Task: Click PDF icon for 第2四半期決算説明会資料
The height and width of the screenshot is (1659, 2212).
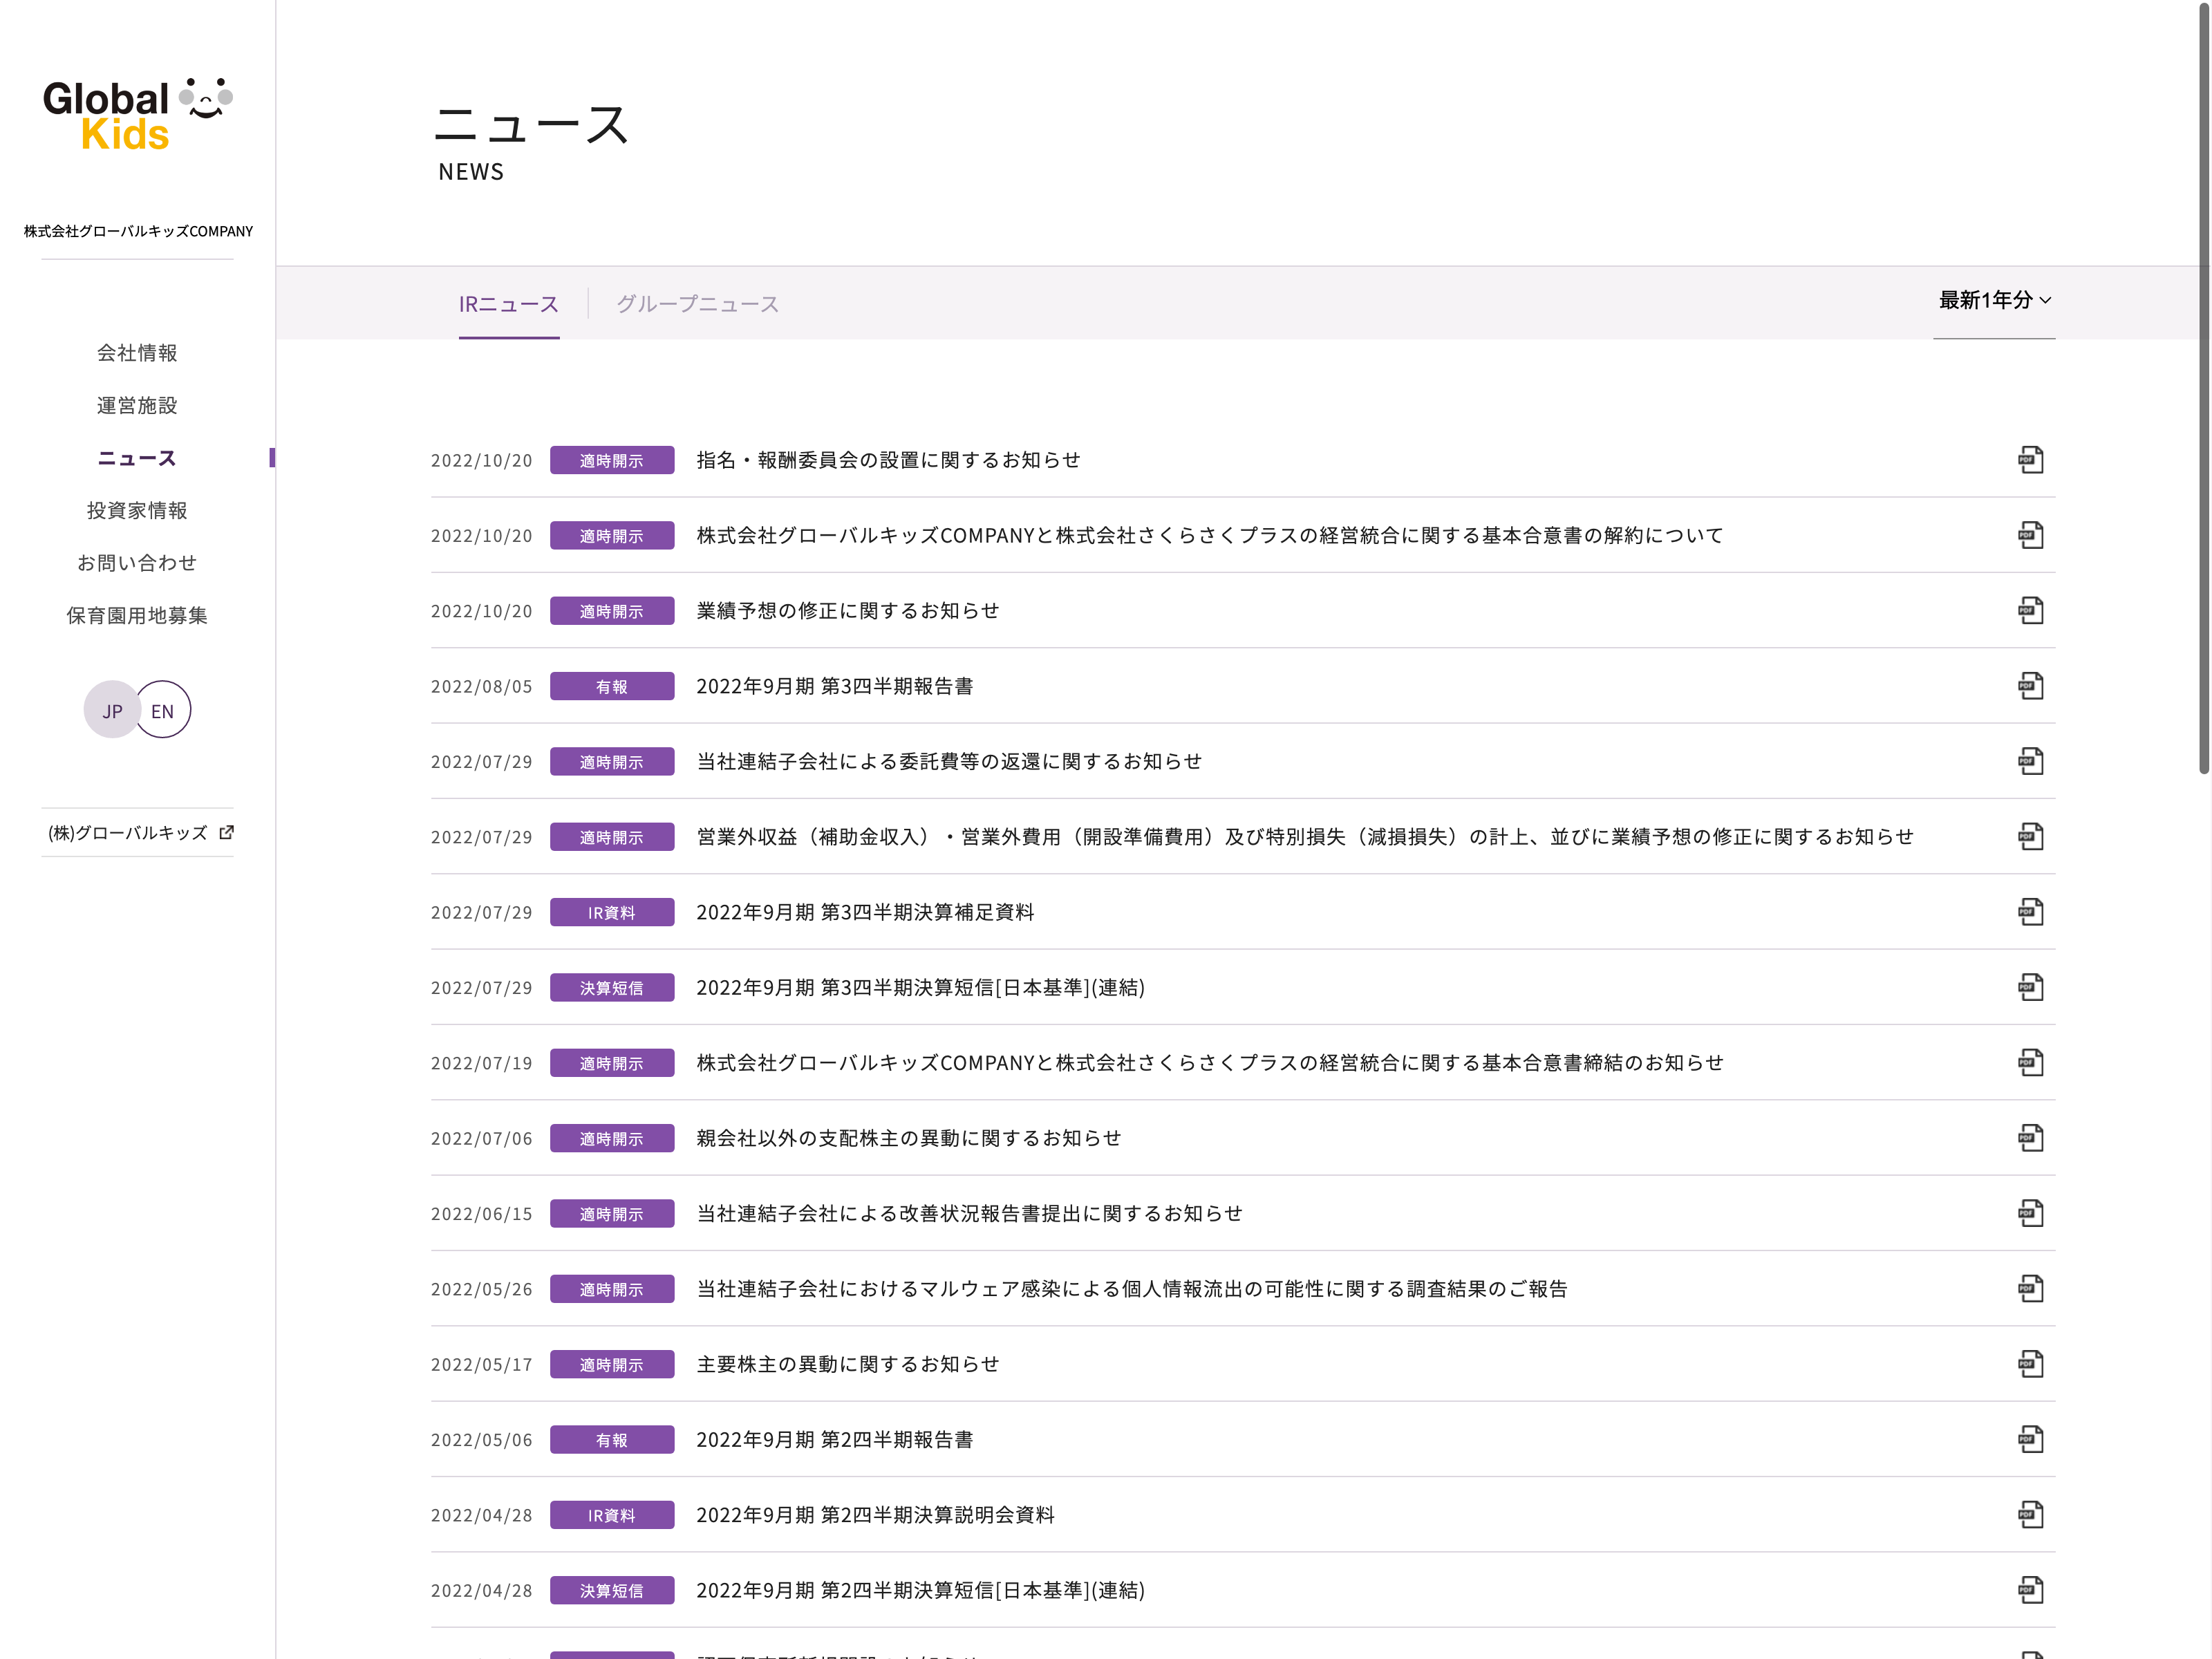Action: coord(2030,1515)
